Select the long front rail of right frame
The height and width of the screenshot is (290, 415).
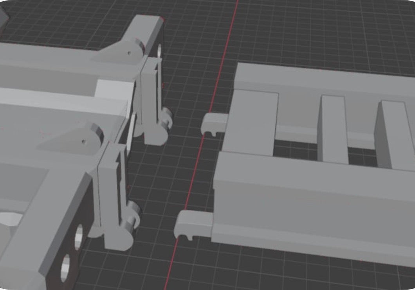pyautogui.click(x=314, y=209)
